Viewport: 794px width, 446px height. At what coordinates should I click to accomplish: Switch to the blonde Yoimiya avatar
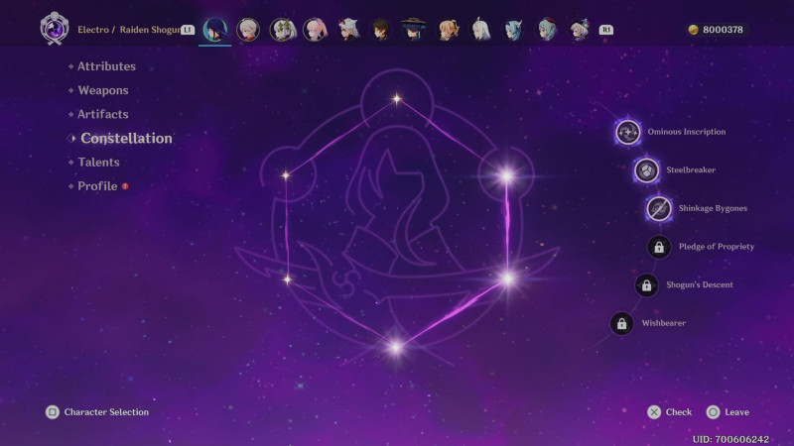point(448,30)
